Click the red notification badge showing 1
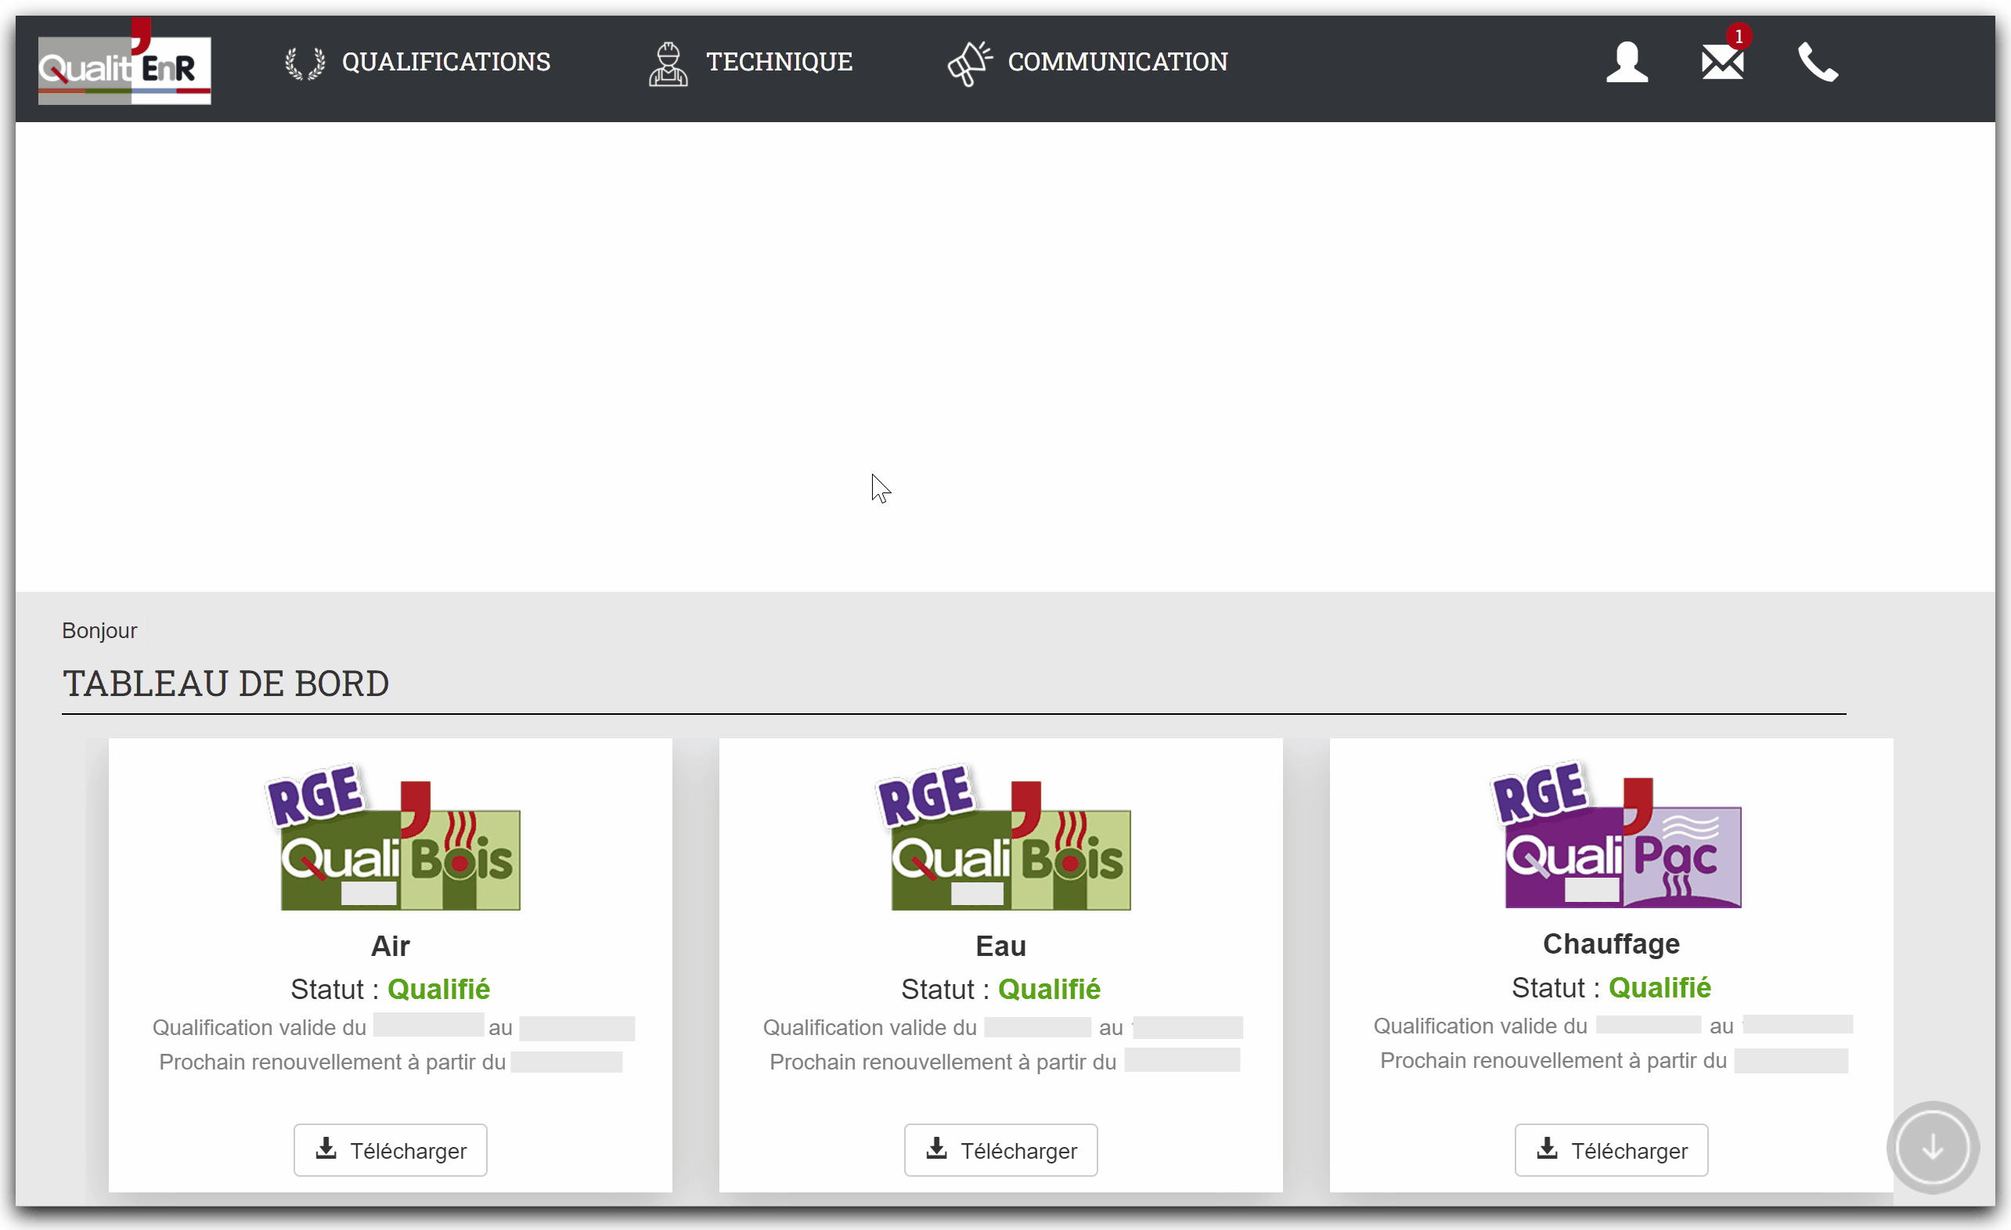This screenshot has width=2011, height=1230. 1739,37
